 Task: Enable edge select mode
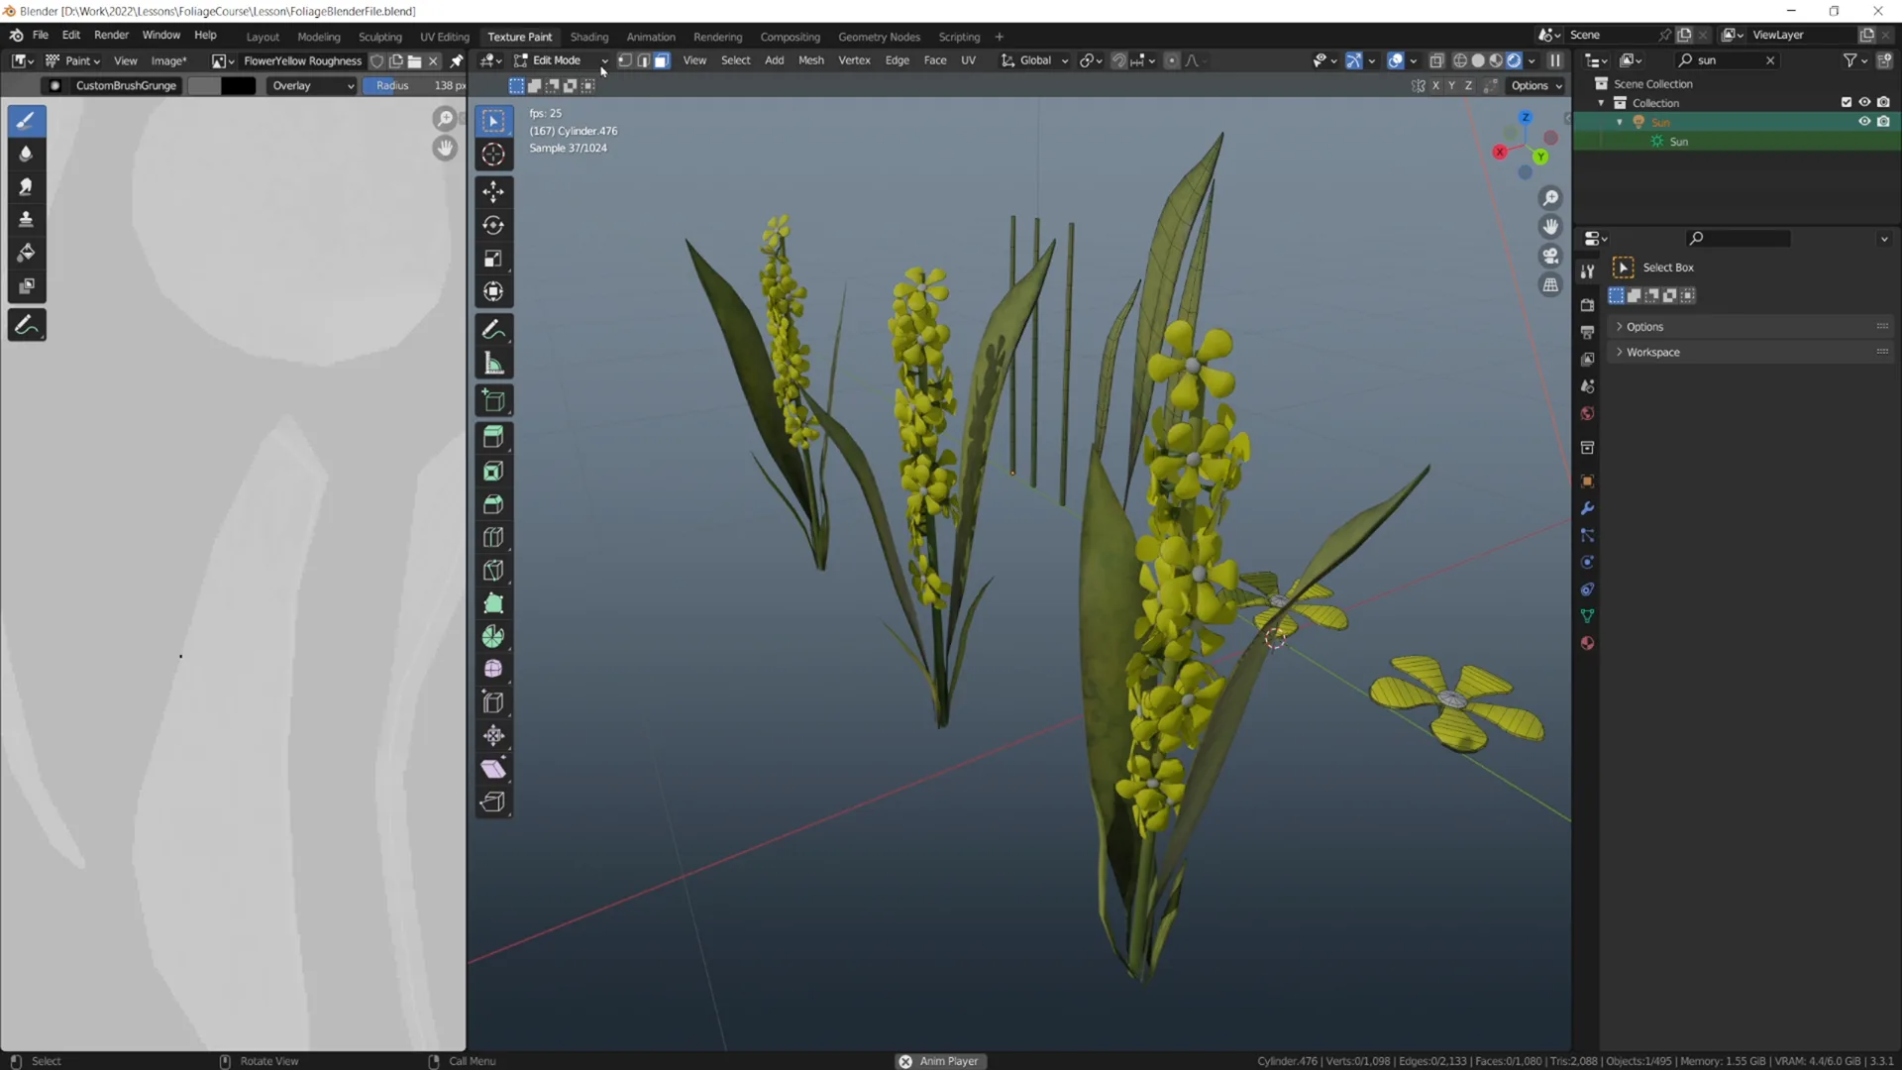tap(643, 60)
